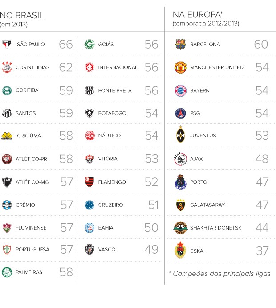
Task: Click the Cruzeiro club crest
Action: pyautogui.click(x=89, y=205)
